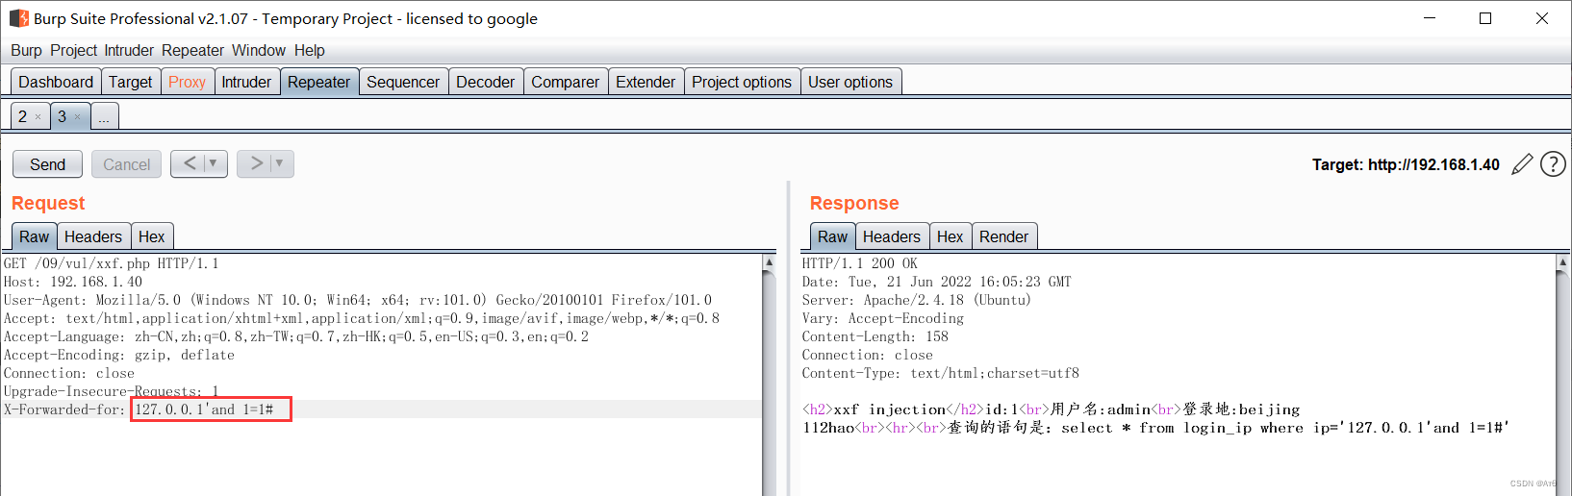Open the Project options tab
The image size is (1572, 496).
pos(742,82)
